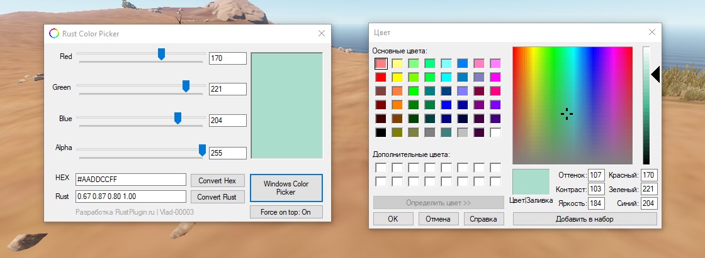This screenshot has height=258, width=705.
Task: Open the Windows Color Picker
Action: click(286, 188)
